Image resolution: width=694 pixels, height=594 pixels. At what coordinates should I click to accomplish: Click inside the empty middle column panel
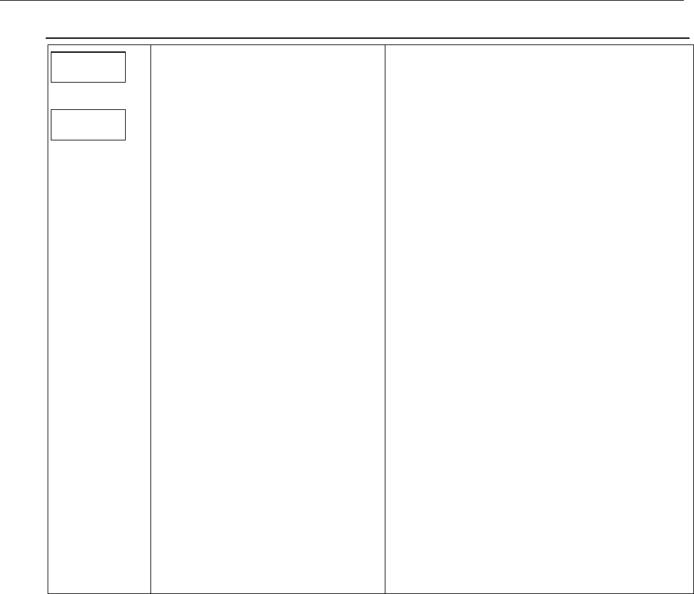tap(268, 319)
